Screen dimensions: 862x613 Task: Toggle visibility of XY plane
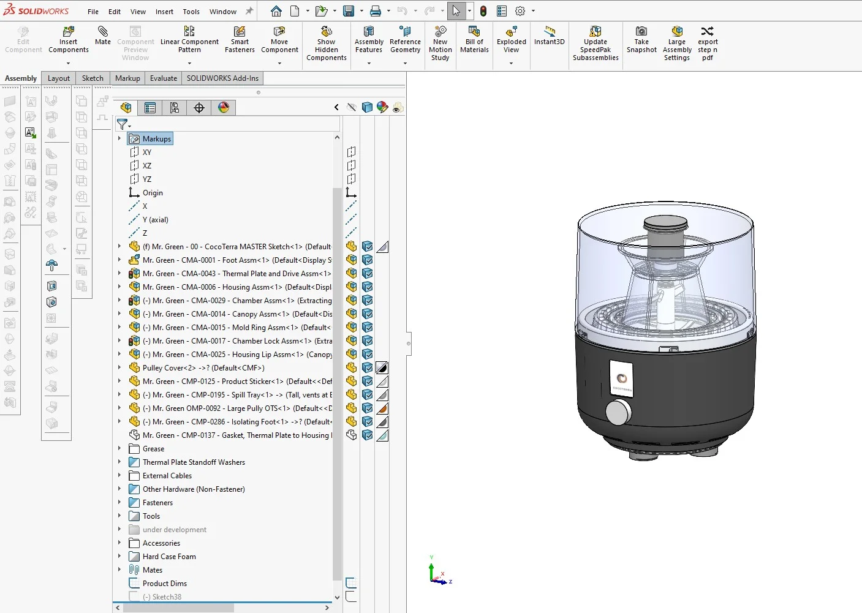point(352,152)
